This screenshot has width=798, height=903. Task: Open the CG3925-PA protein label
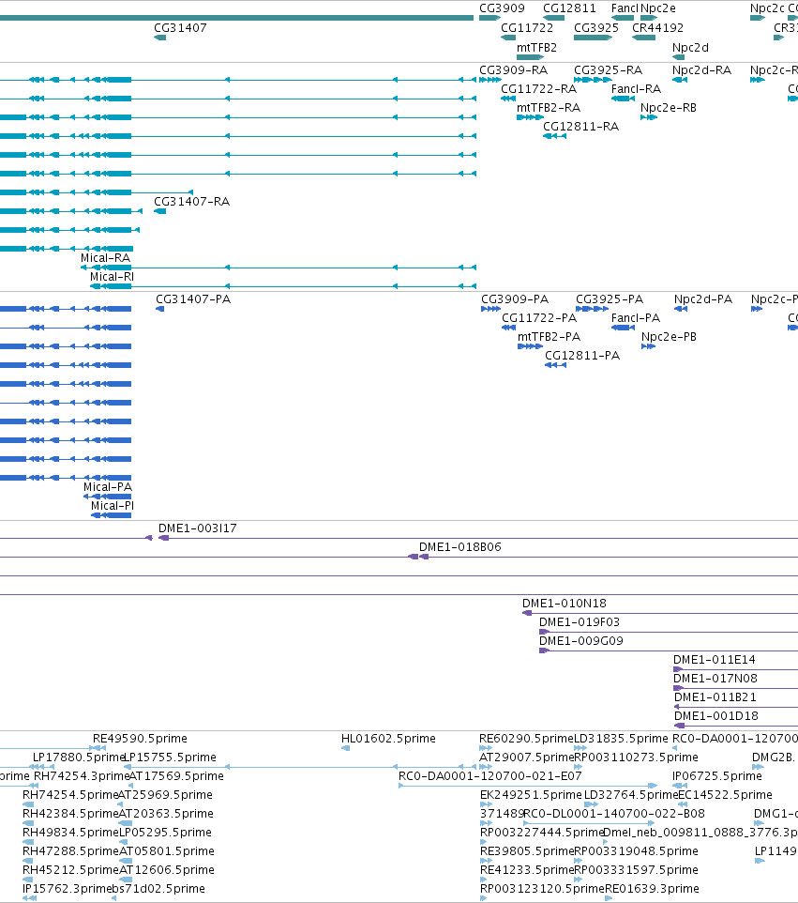pos(610,299)
